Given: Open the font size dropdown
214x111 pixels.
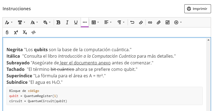Looking at the screenshot, I should click(34, 22).
